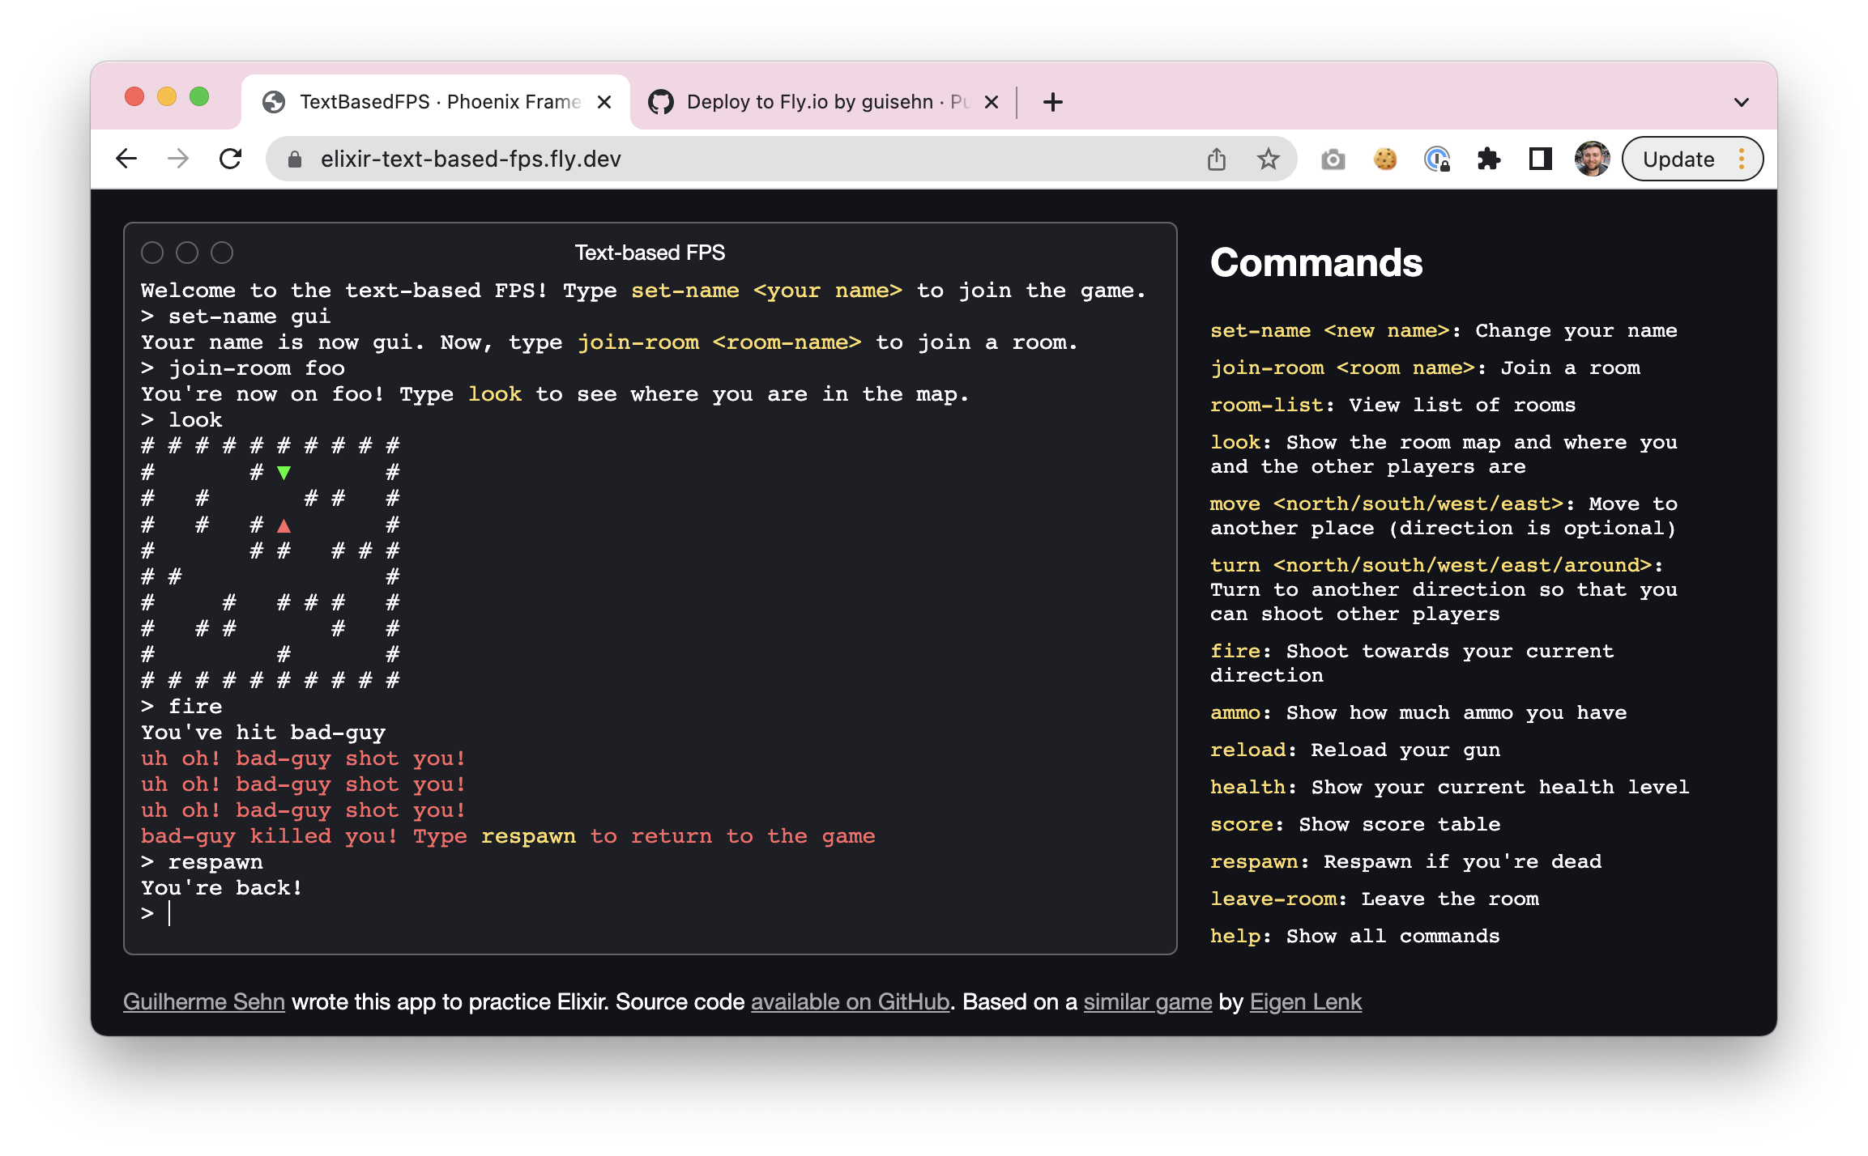1868x1156 pixels.
Task: Click the padlock site info icon
Action: [295, 159]
